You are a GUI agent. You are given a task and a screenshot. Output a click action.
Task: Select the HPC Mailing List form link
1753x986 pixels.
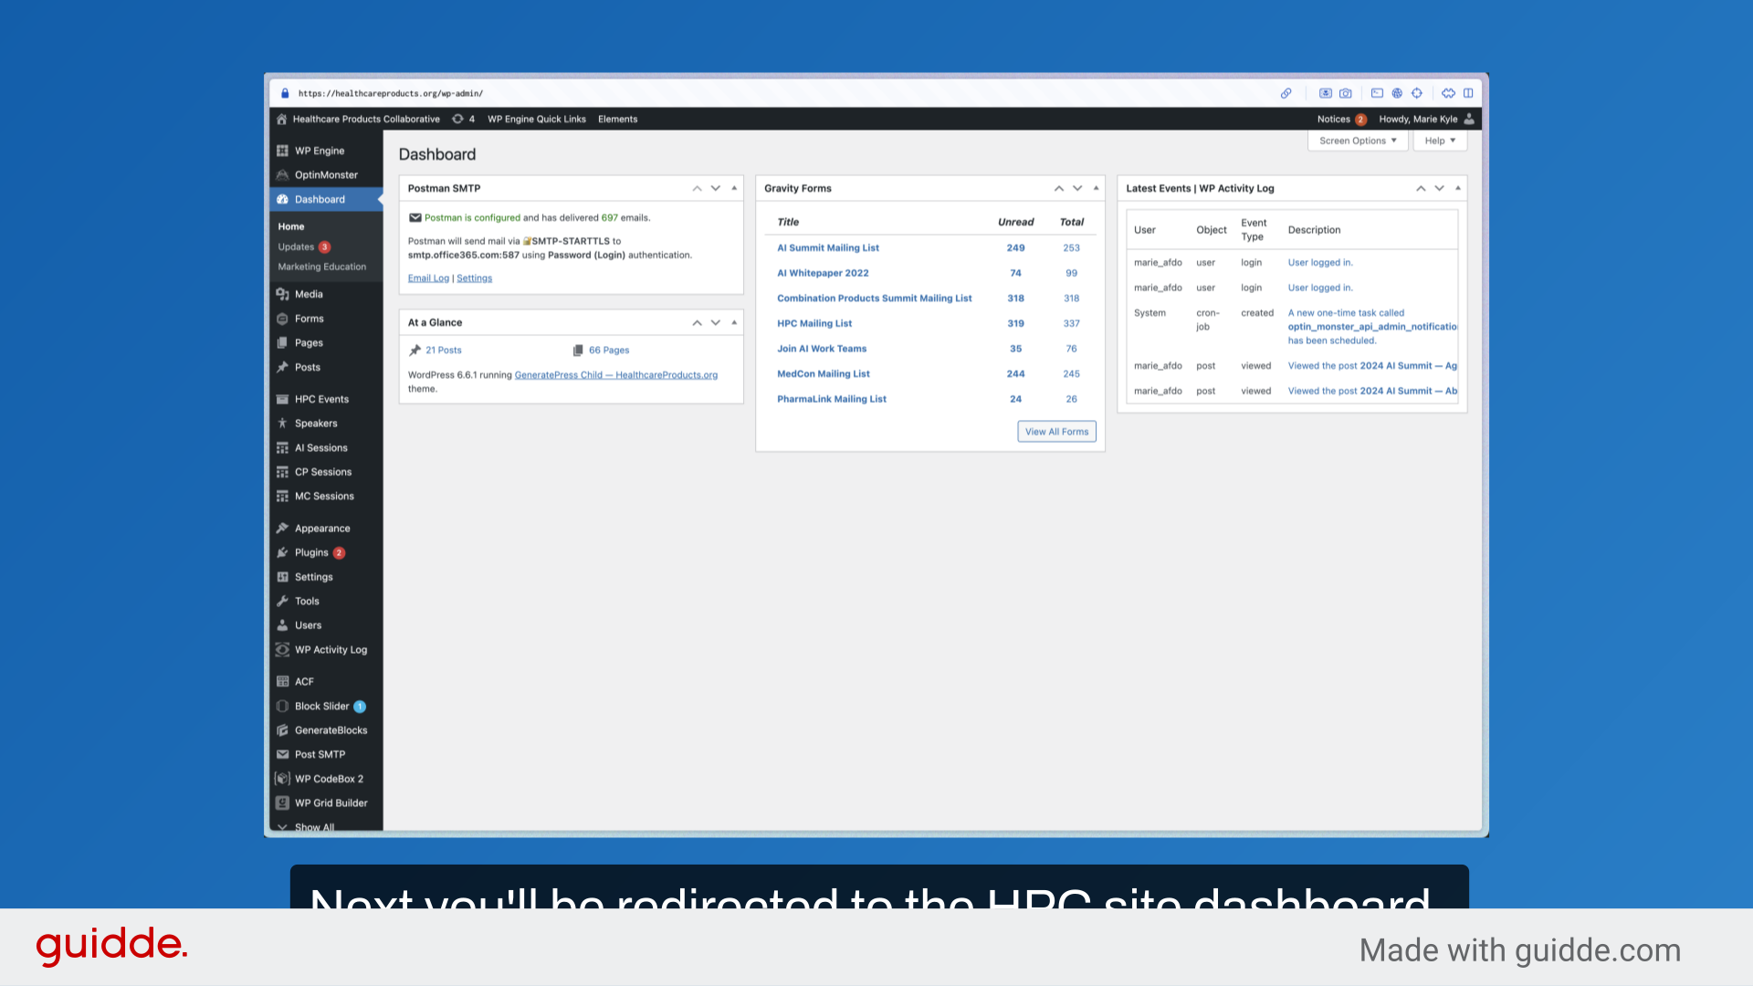click(x=814, y=323)
